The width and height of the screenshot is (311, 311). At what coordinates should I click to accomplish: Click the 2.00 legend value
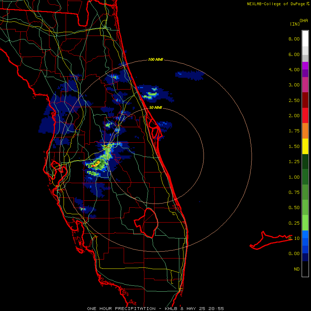(x=294, y=116)
